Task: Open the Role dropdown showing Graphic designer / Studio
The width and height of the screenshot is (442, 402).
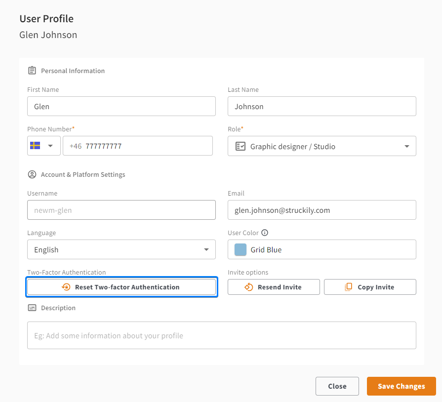Action: 406,146
